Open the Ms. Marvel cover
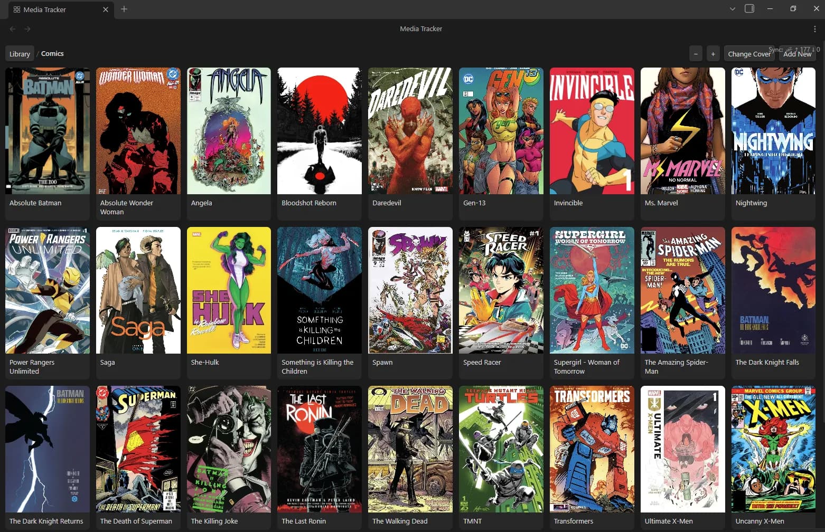The image size is (825, 532). [683, 131]
